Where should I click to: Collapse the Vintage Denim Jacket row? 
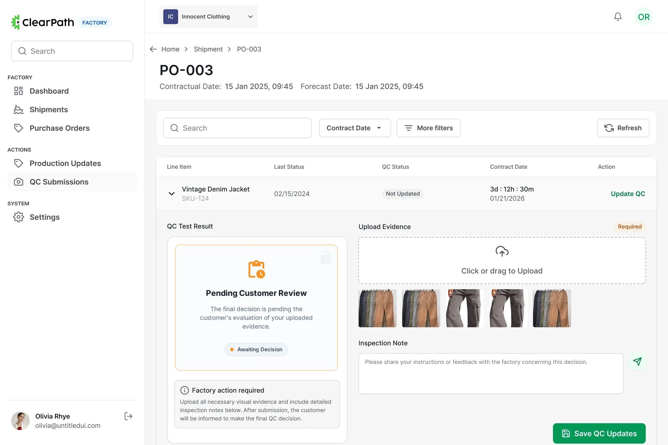172,194
